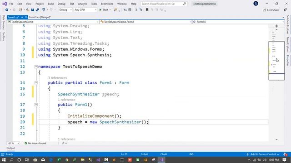291x163 pixels.
Task: Click the Live Share icon
Action: click(x=265, y=10)
